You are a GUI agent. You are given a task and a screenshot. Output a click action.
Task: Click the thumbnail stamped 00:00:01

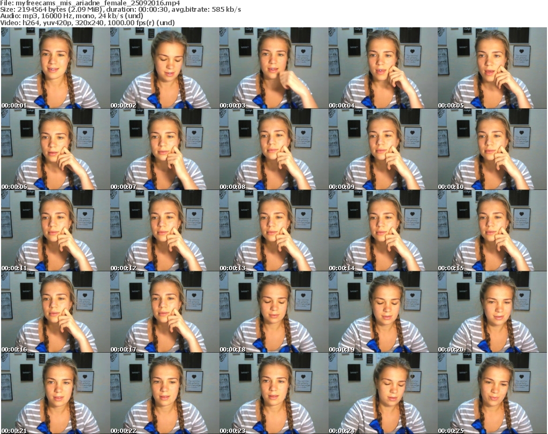tap(55, 68)
